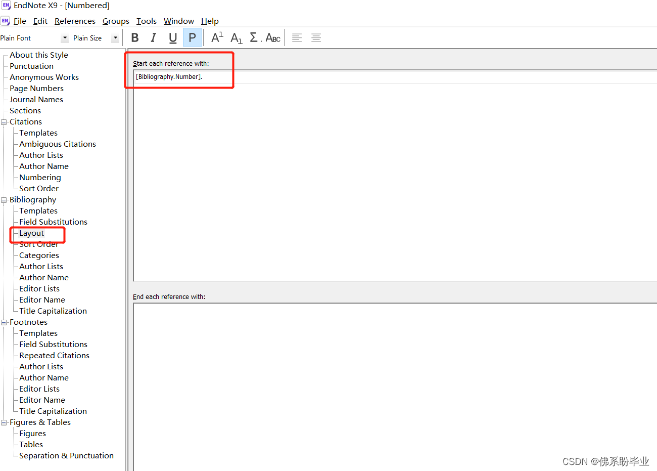Open the References menu
657x471 pixels.
(x=75, y=21)
